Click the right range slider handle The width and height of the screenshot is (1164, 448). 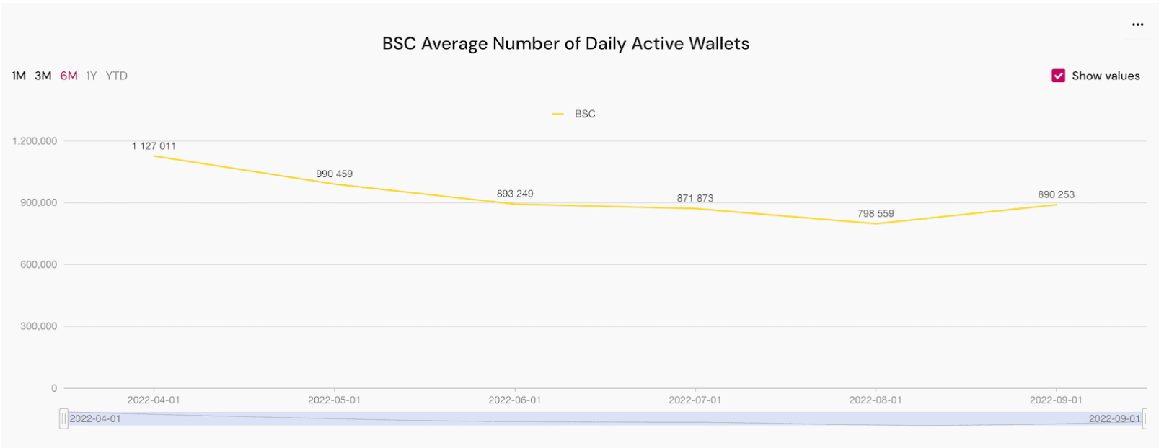[x=1145, y=418]
